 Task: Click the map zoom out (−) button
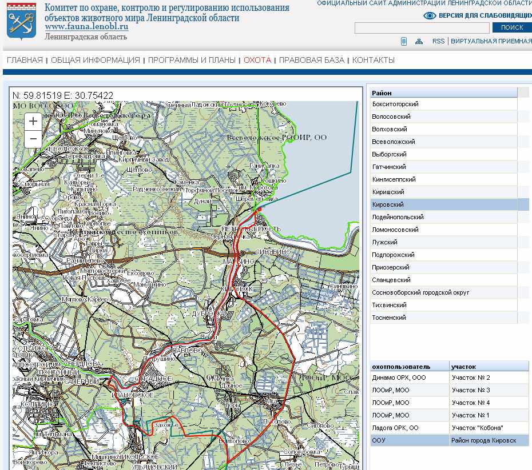(x=33, y=138)
